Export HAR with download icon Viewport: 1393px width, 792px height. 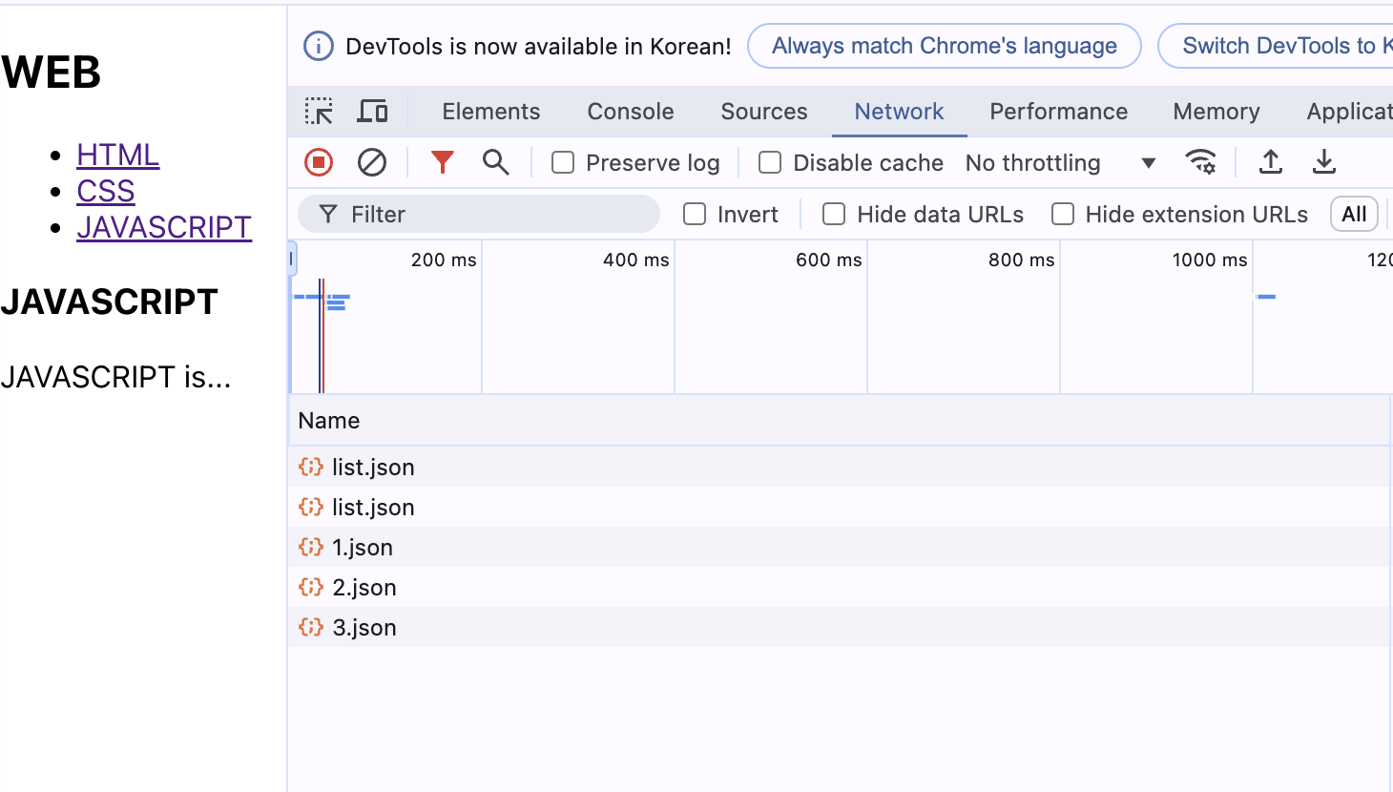coord(1324,162)
